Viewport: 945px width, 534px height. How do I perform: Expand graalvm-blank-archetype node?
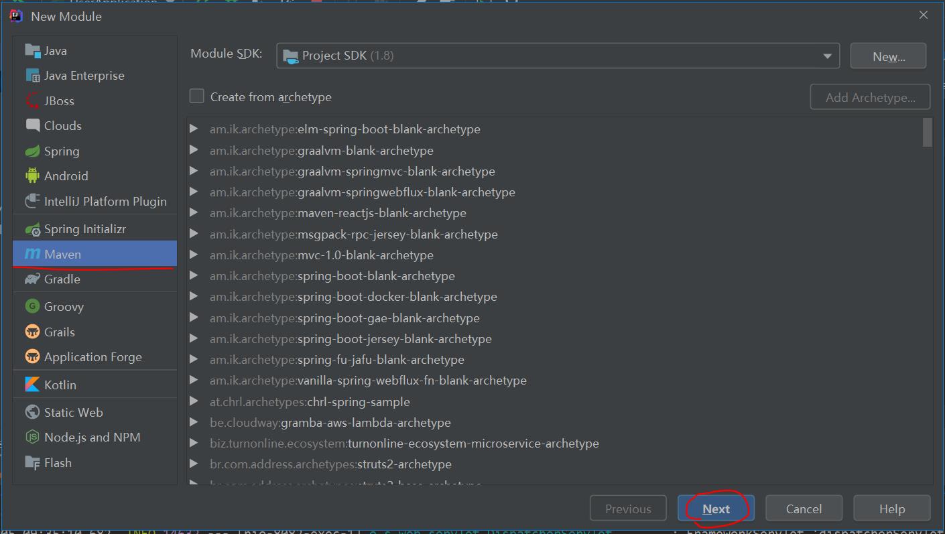point(194,150)
